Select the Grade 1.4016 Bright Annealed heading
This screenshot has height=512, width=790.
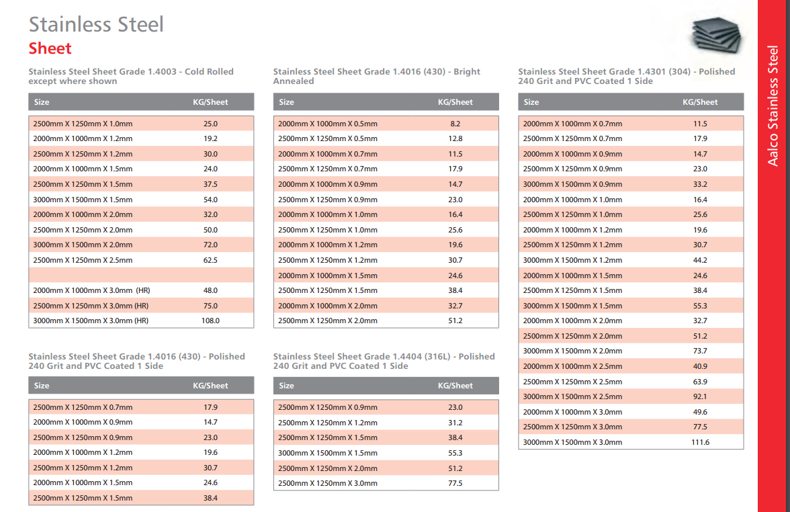click(x=376, y=76)
